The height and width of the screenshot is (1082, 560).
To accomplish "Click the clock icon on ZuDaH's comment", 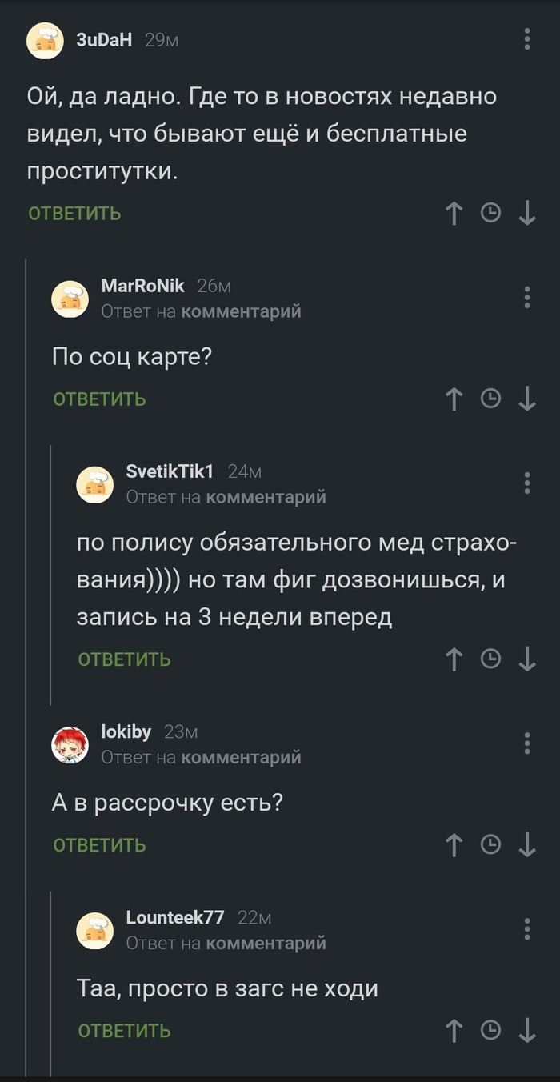I will 491,214.
